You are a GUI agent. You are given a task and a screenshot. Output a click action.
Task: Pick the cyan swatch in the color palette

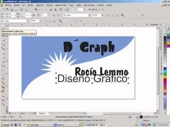[165, 71]
